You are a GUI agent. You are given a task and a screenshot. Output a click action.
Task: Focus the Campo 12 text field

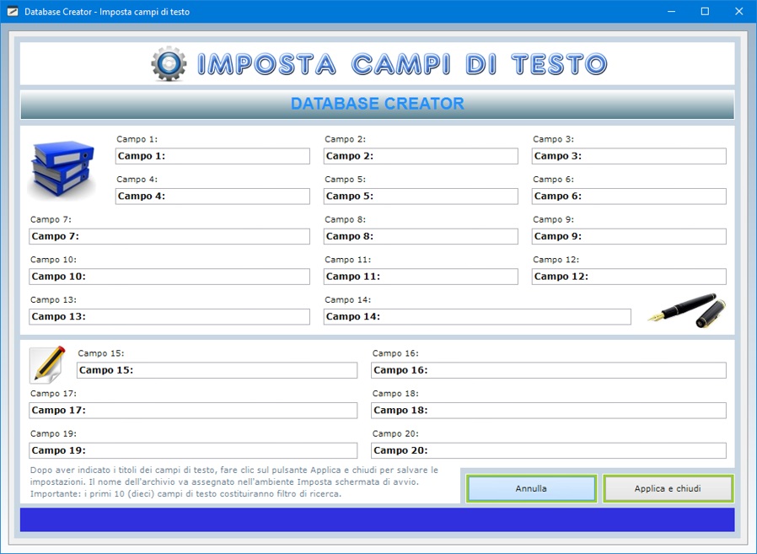coord(629,277)
